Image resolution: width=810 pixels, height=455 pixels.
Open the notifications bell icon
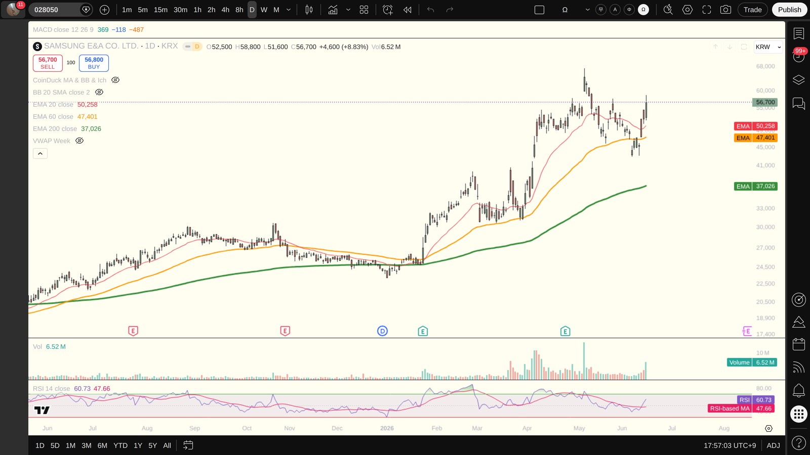click(x=799, y=390)
